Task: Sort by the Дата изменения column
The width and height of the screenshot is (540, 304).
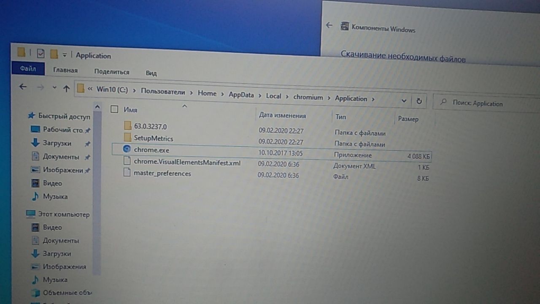Action: click(x=282, y=115)
